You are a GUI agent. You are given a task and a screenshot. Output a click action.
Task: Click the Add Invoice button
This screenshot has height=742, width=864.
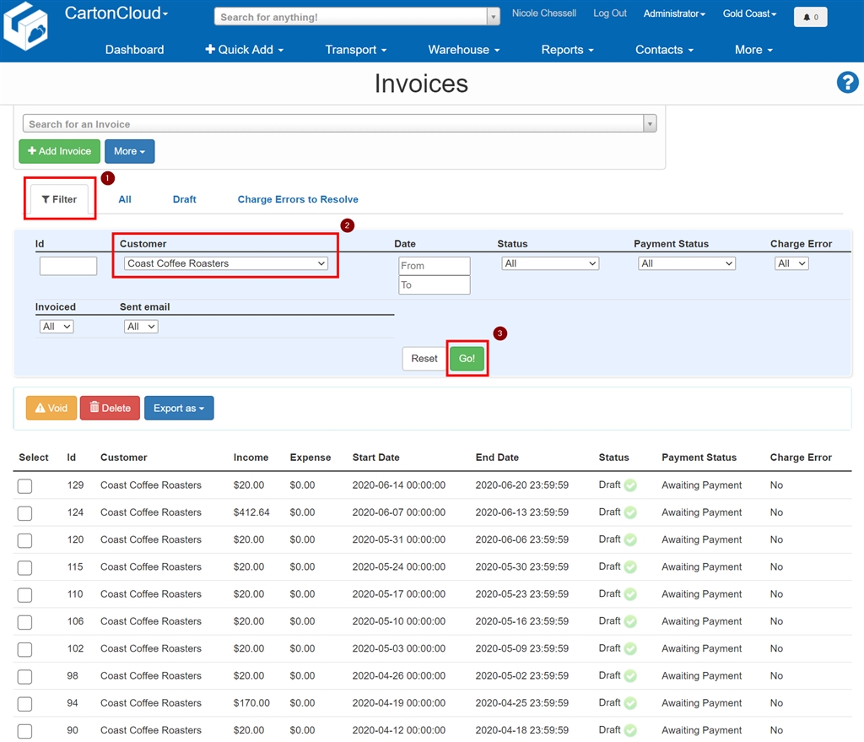pos(60,151)
